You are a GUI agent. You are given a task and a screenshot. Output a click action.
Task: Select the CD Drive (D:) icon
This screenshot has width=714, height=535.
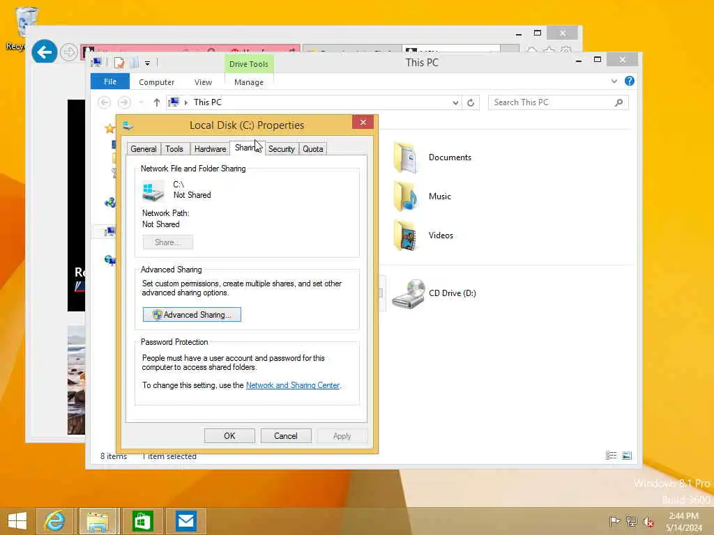click(x=409, y=293)
